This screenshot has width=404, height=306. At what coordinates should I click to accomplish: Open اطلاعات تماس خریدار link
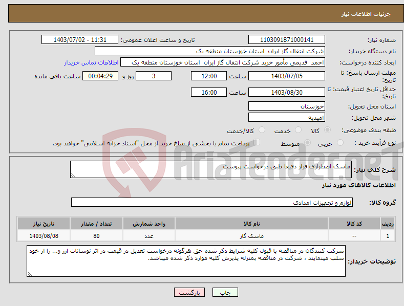(x=91, y=62)
